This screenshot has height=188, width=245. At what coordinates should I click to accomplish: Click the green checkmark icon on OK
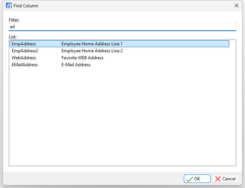click(189, 179)
